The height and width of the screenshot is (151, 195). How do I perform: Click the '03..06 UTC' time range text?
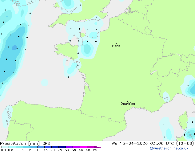162,144
